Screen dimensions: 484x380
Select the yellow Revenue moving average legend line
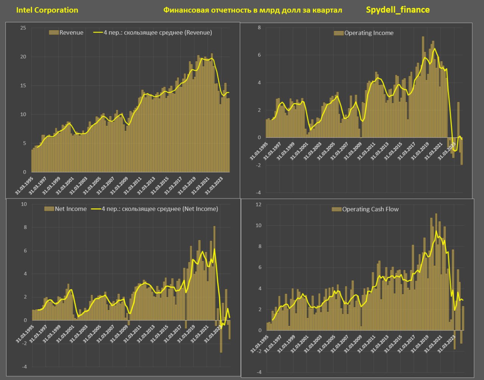click(98, 33)
